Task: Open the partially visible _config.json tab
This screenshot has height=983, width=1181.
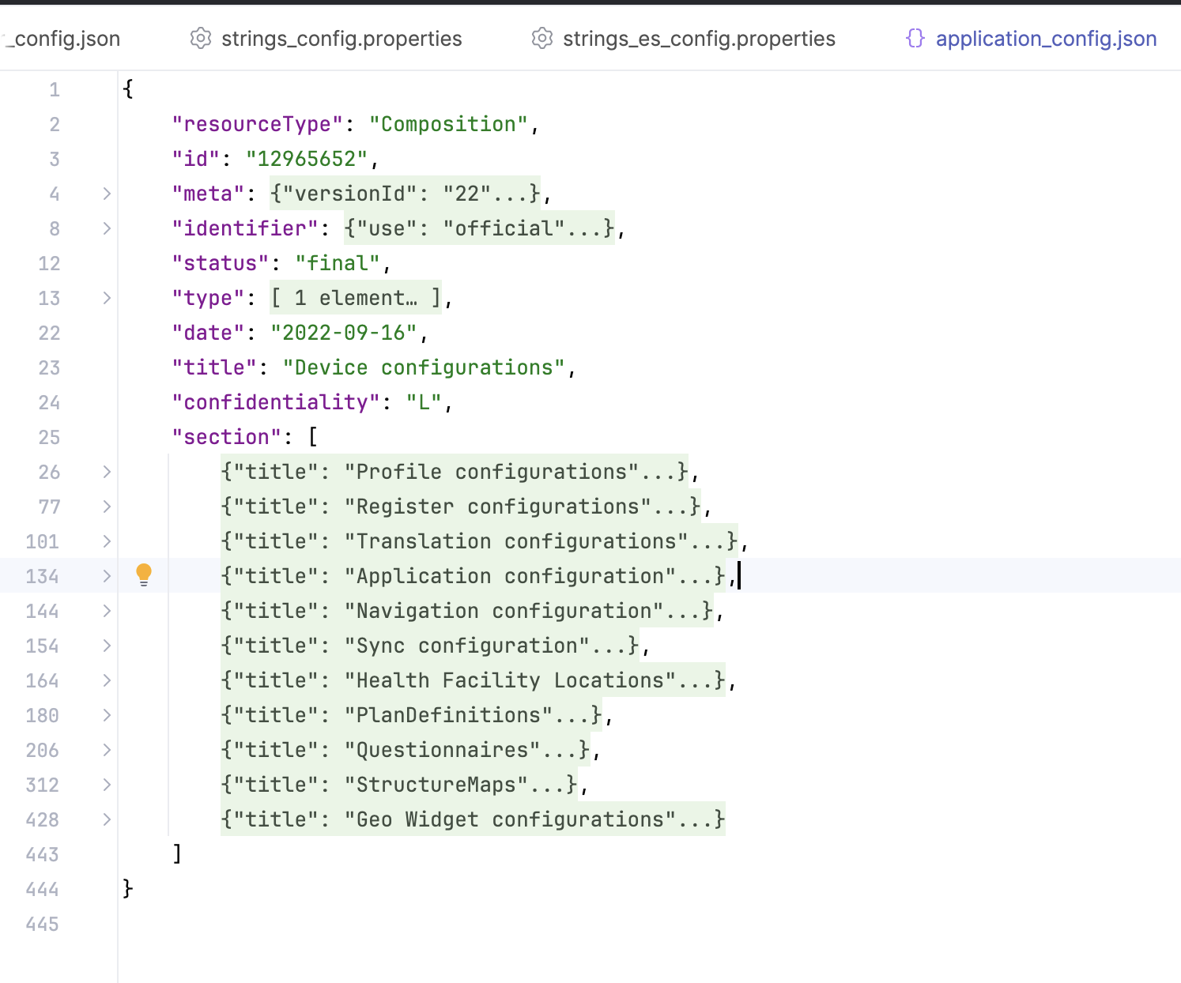Action: tap(62, 38)
